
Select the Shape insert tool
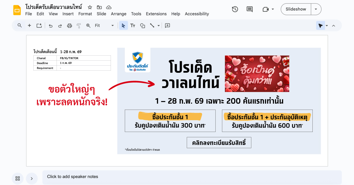point(142,26)
